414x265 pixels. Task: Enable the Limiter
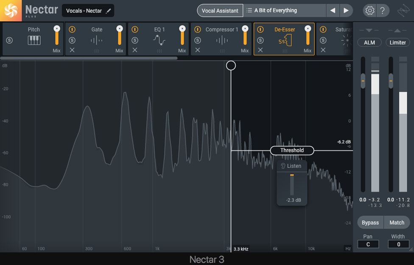pos(397,42)
